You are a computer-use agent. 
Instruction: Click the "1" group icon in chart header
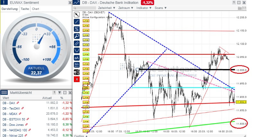tap(234, 2)
